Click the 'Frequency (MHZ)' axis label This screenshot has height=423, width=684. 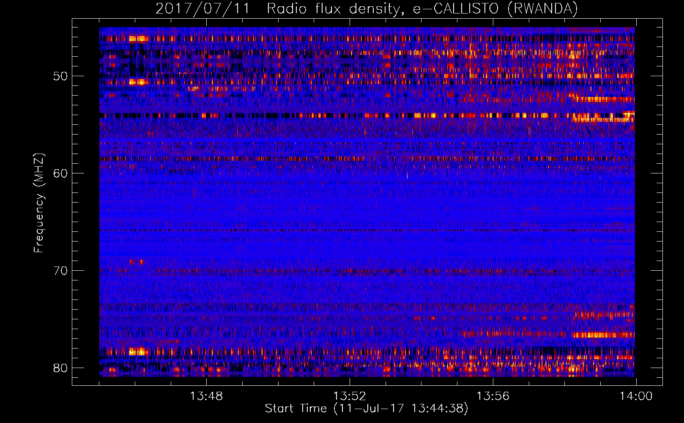[39, 203]
